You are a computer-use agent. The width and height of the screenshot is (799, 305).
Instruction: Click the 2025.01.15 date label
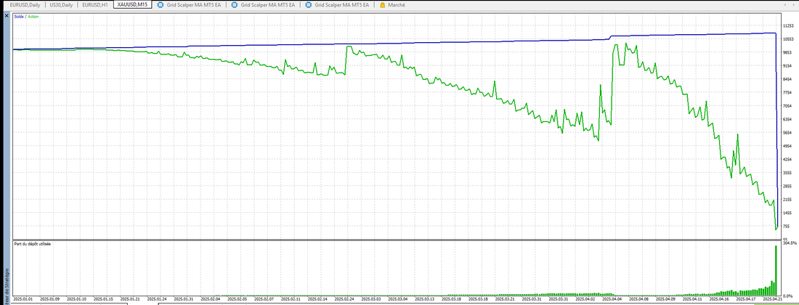tap(103, 300)
